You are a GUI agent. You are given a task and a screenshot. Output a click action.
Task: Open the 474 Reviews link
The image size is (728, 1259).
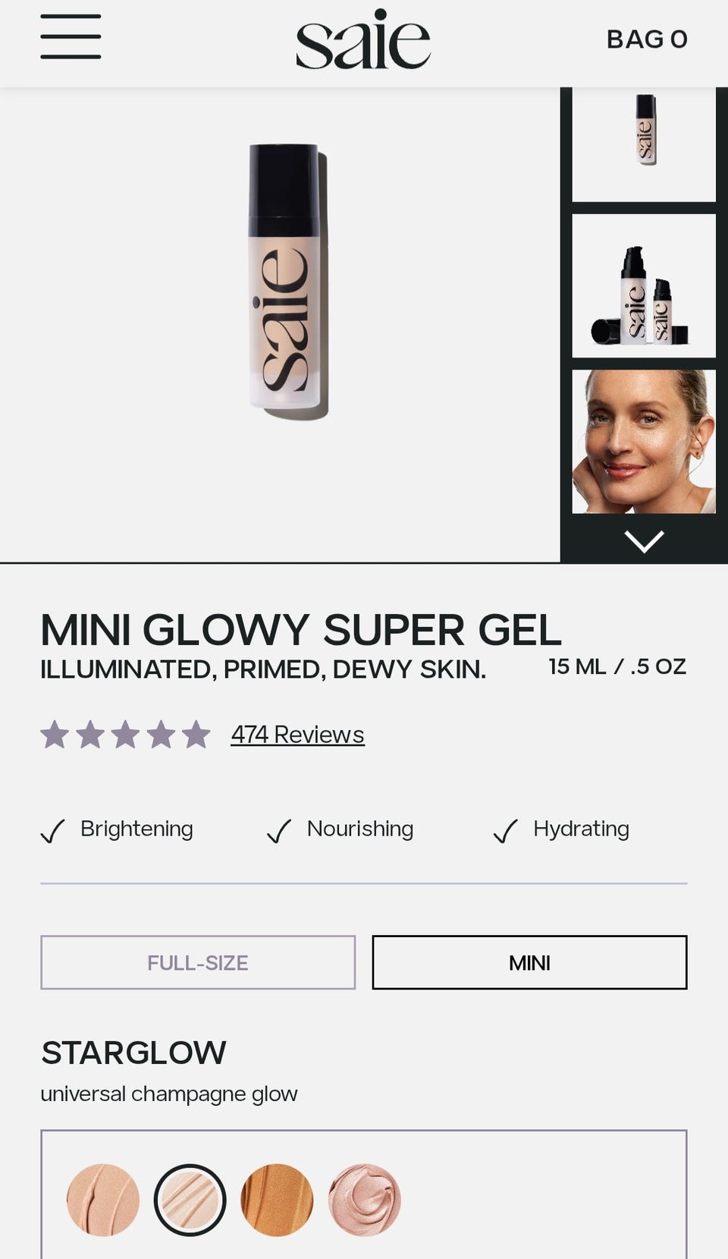click(x=297, y=735)
